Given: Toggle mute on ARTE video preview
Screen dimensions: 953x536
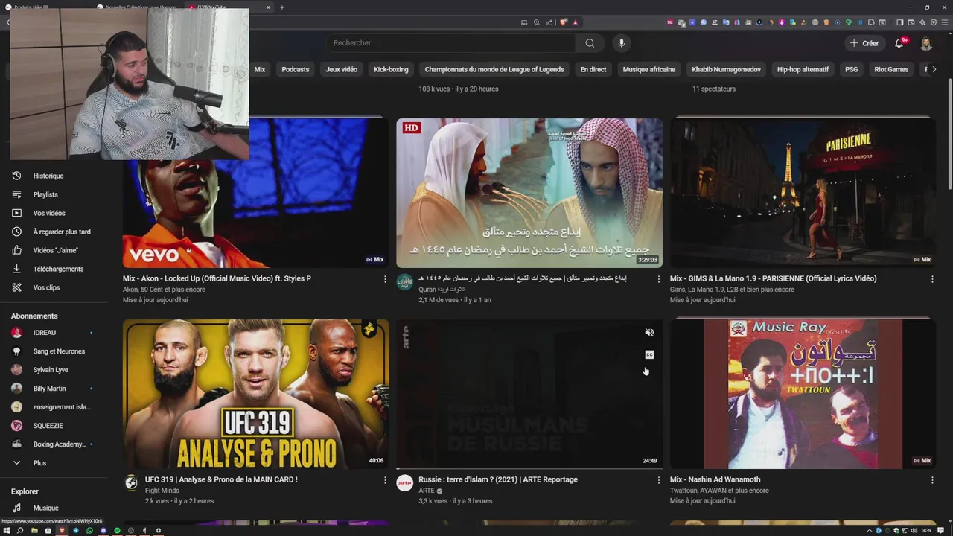Looking at the screenshot, I should [x=649, y=333].
